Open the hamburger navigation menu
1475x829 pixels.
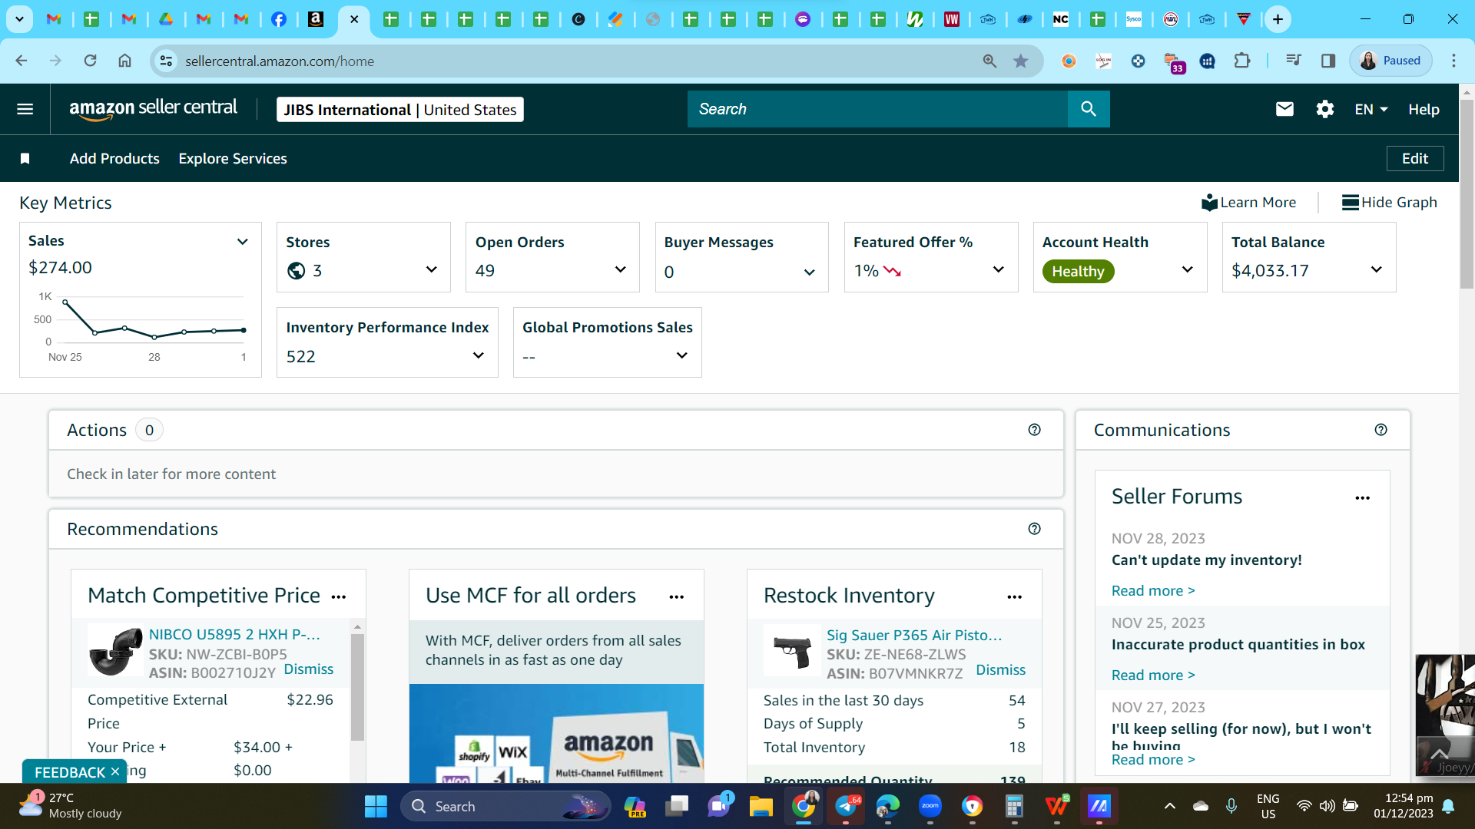point(25,109)
